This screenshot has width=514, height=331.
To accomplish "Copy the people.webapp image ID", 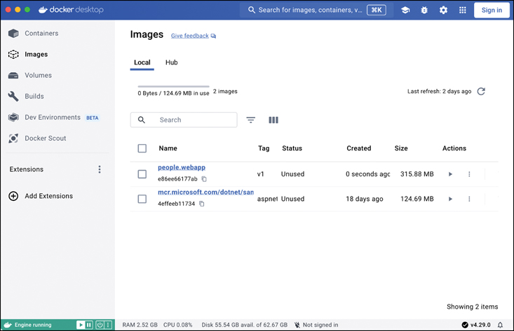I will click(204, 179).
